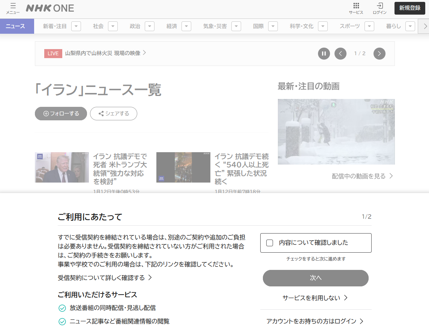Pause the live news ticker
This screenshot has width=429, height=334.
[x=324, y=54]
